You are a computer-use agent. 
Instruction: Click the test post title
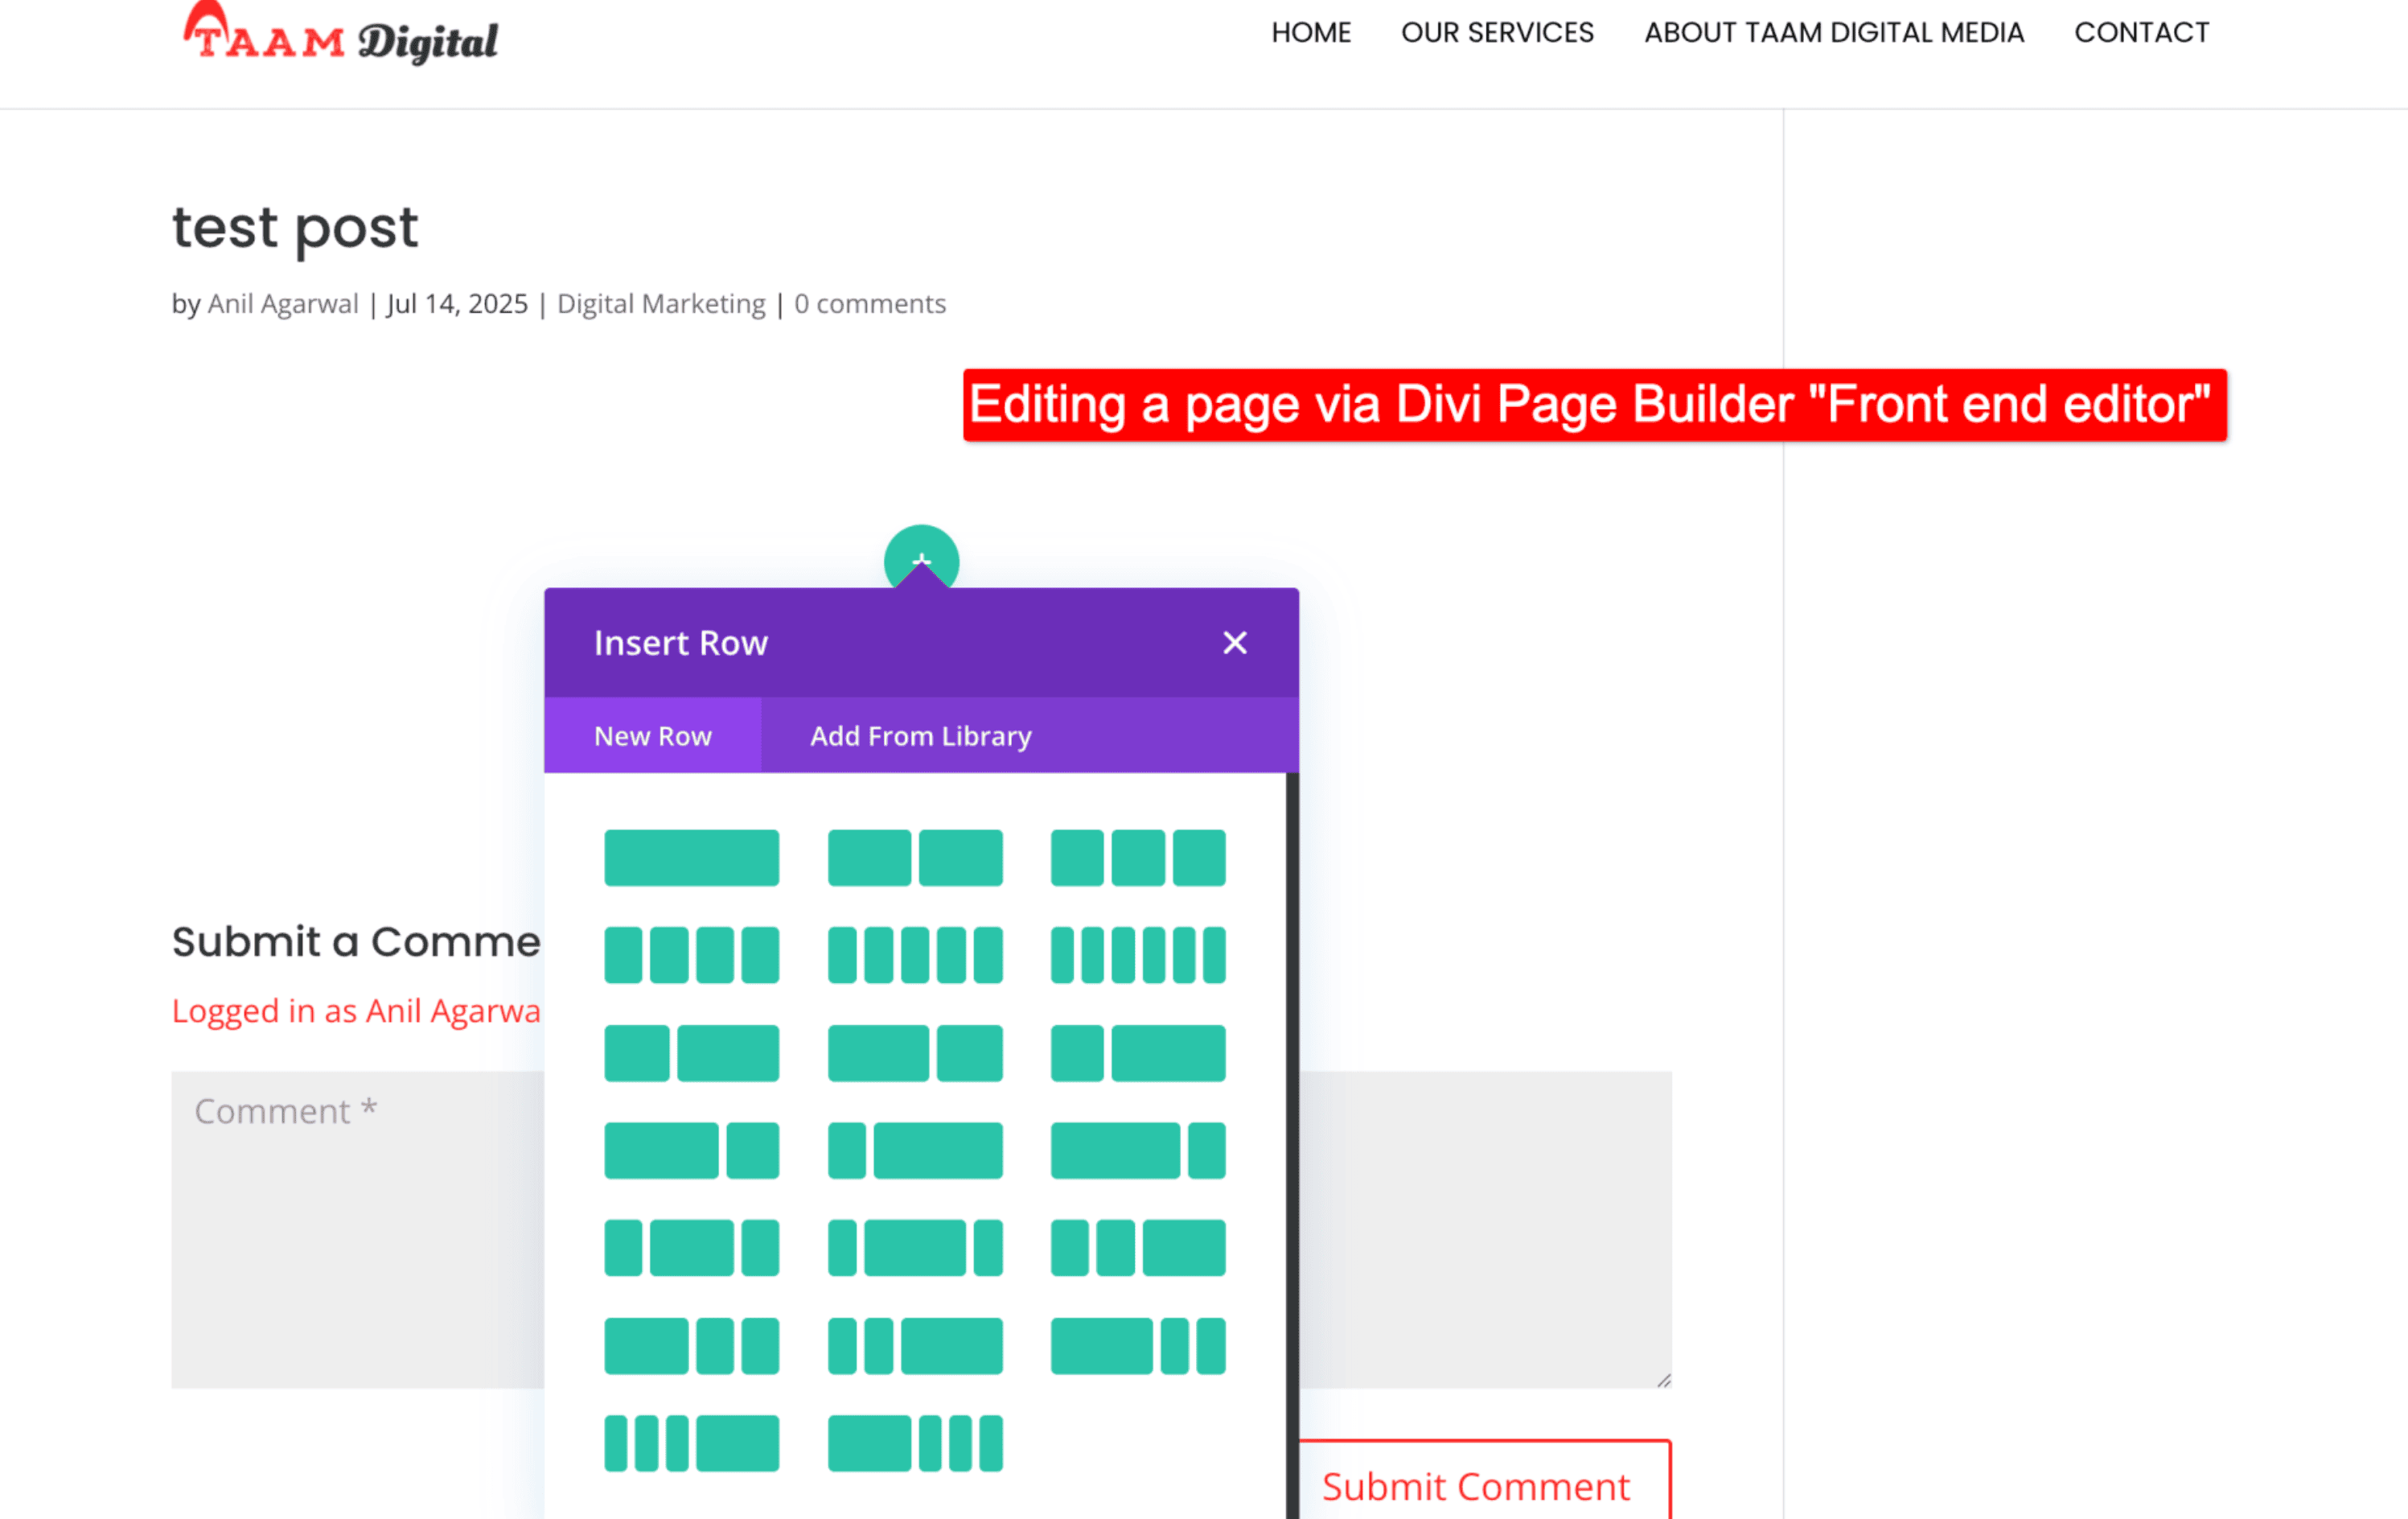tap(295, 229)
